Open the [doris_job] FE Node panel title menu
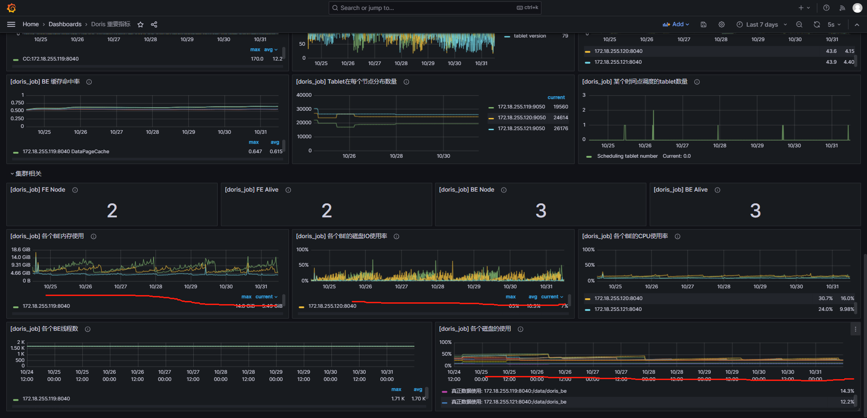The image size is (867, 418). pyautogui.click(x=38, y=190)
